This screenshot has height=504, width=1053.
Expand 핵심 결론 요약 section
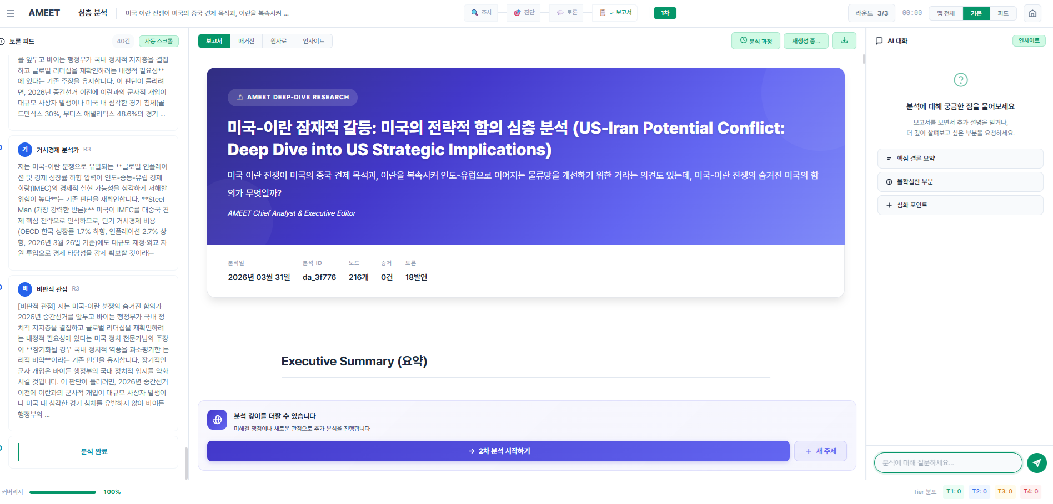coord(959,158)
